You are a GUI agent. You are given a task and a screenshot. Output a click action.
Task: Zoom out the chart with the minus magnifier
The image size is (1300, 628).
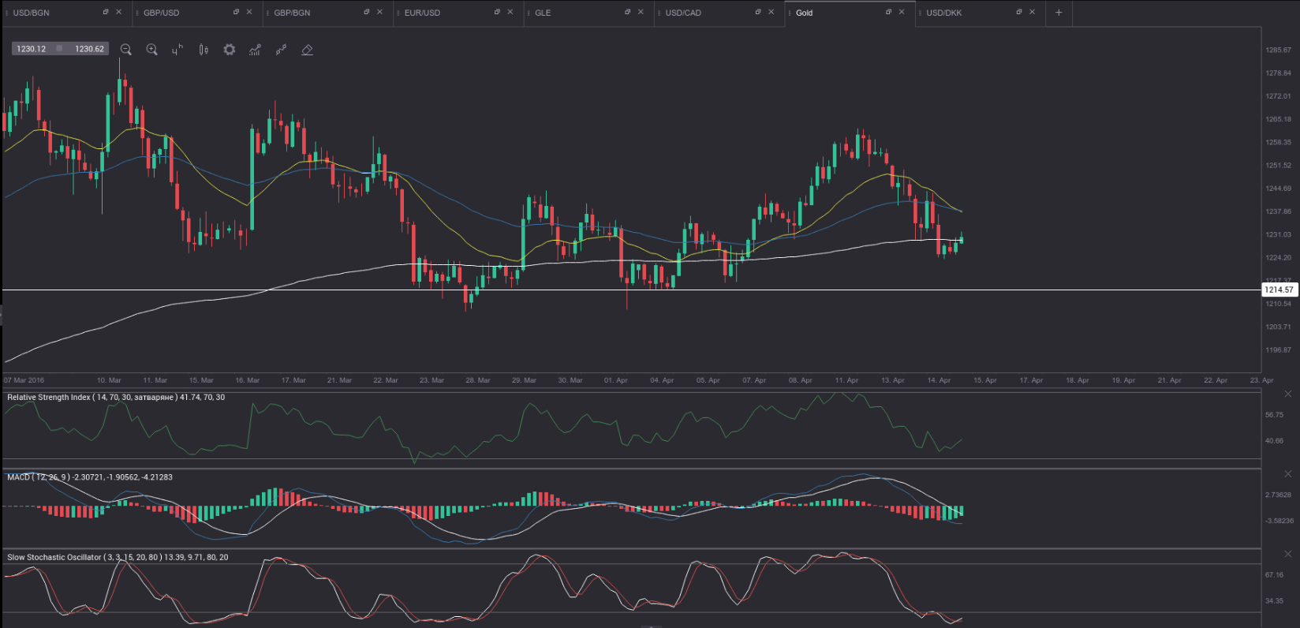(x=125, y=50)
